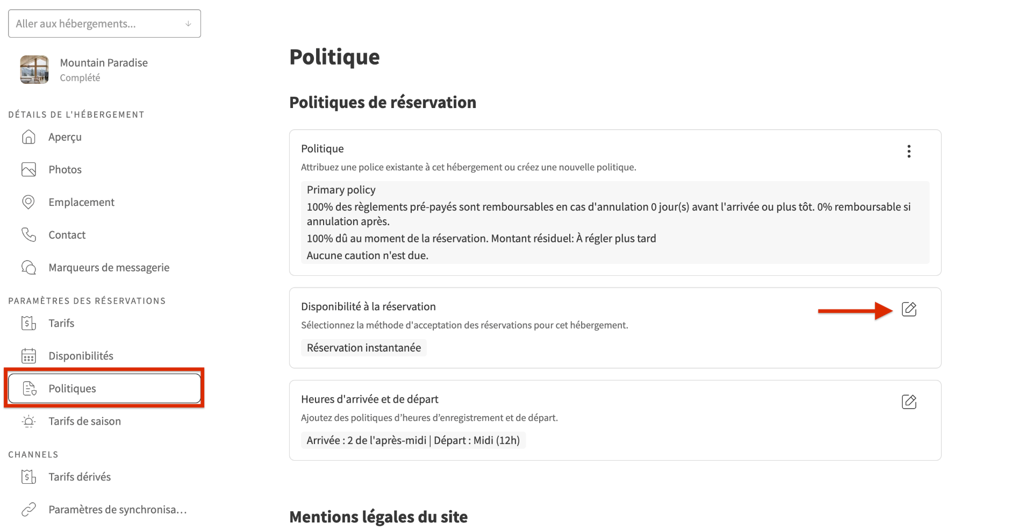The height and width of the screenshot is (530, 1017).
Task: Click the Mountain Paradise thumbnail image
Action: point(33,69)
